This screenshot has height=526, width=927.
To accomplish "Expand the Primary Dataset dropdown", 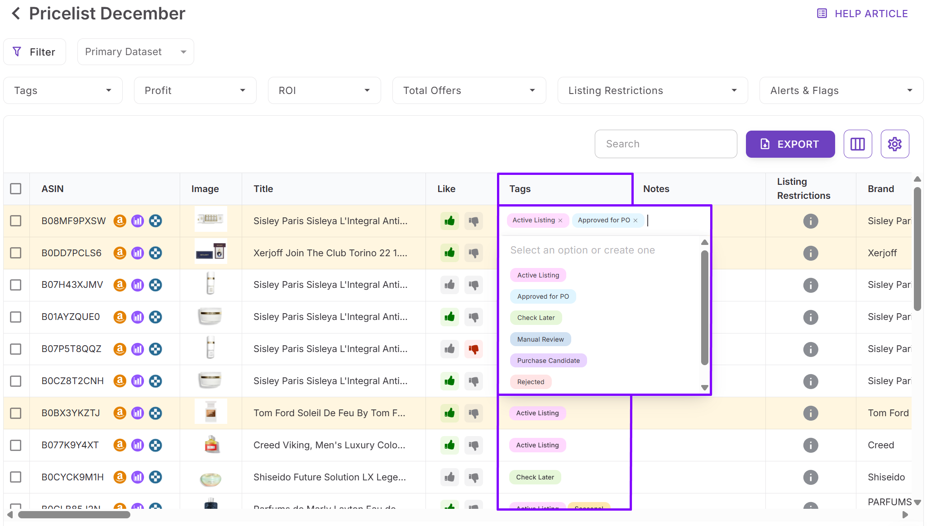I will pyautogui.click(x=135, y=52).
